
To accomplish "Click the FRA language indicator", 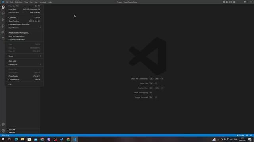I will [235, 139].
